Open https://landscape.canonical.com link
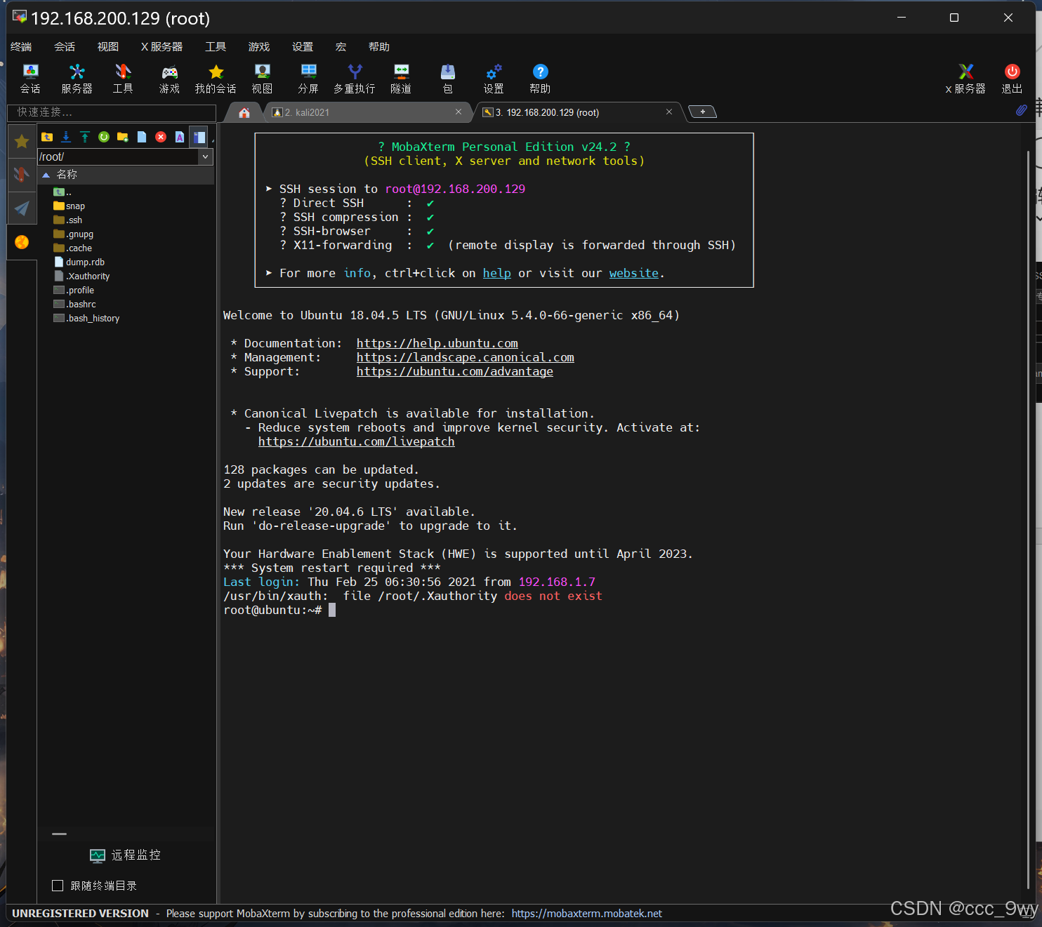 click(465, 357)
